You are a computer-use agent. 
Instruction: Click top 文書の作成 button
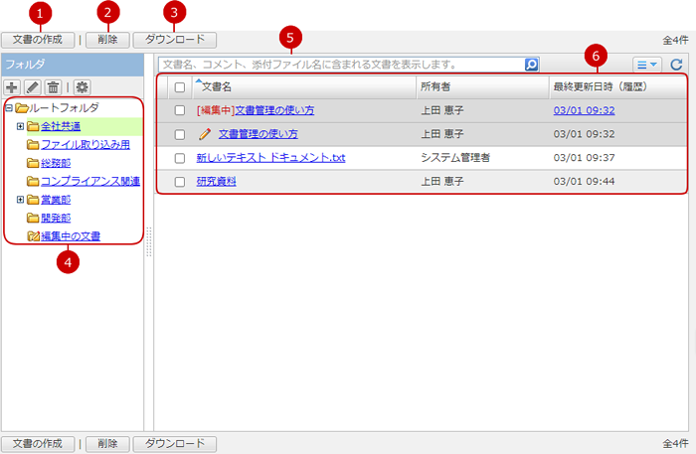click(38, 40)
